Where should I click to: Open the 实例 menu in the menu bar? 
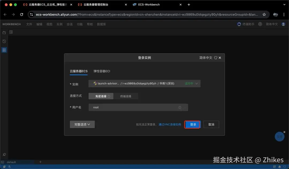click(59, 24)
